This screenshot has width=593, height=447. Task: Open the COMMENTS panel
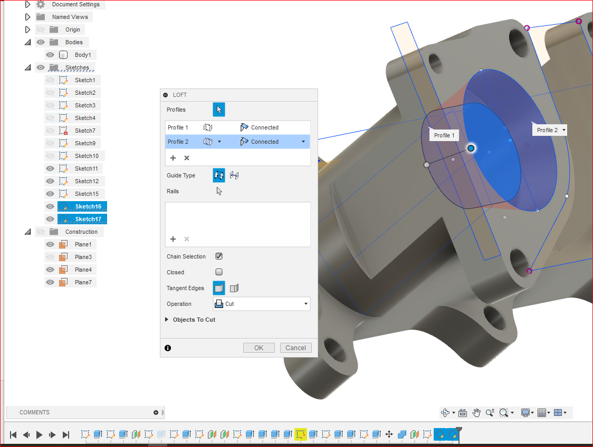click(x=34, y=412)
